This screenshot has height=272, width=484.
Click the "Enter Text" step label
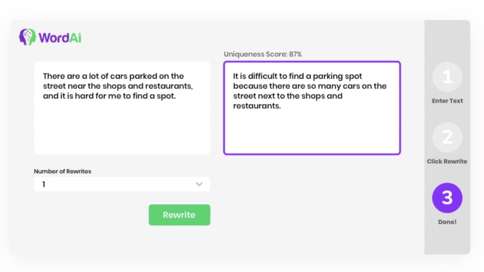[x=447, y=101]
